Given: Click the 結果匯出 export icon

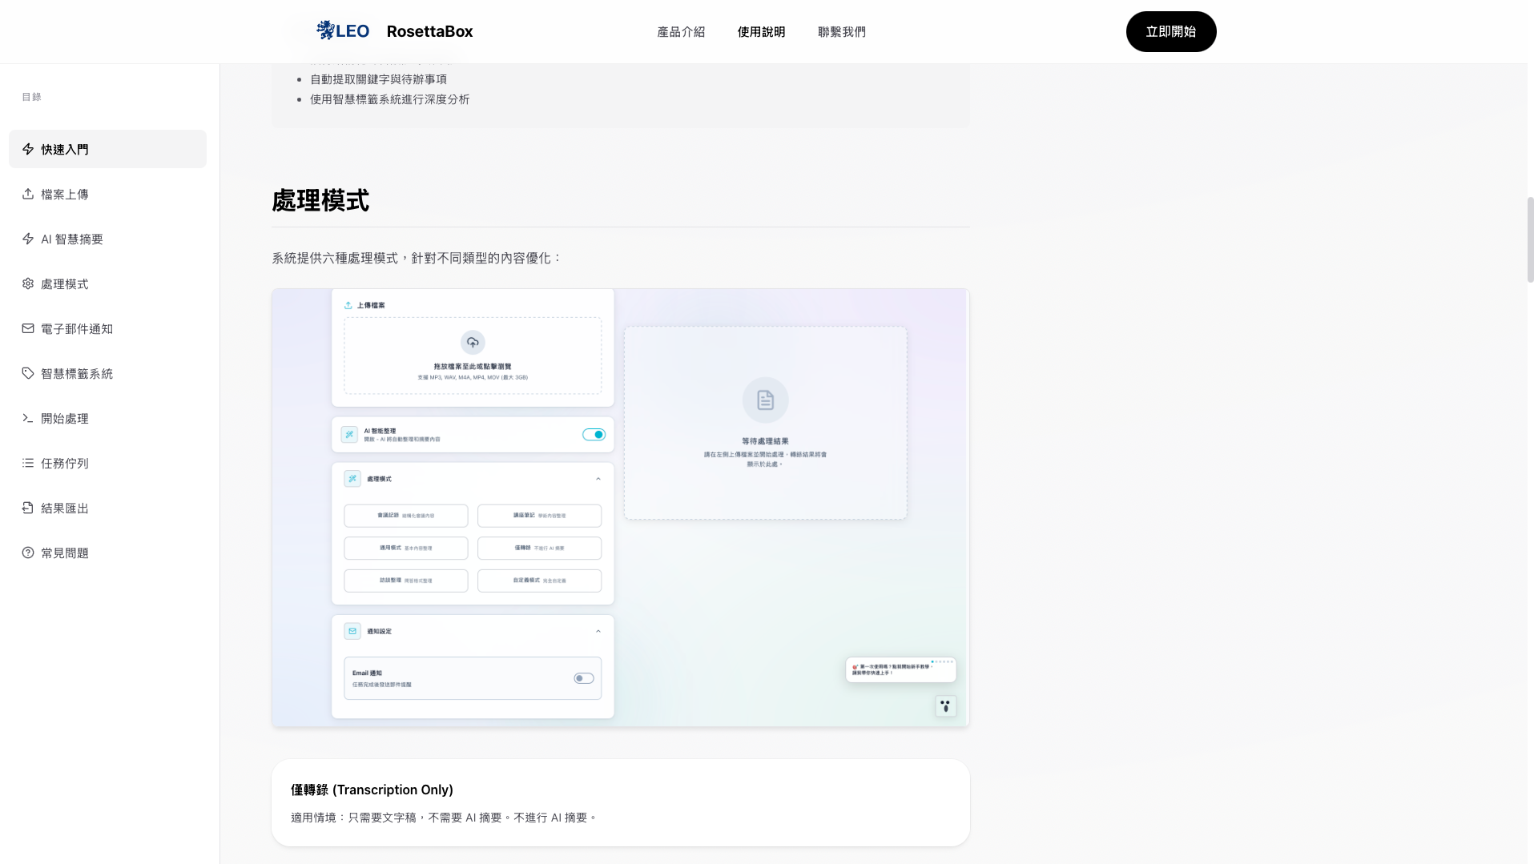Looking at the screenshot, I should point(28,508).
